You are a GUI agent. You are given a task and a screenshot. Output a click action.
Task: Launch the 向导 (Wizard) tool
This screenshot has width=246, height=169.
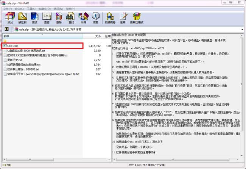(x=84, y=18)
